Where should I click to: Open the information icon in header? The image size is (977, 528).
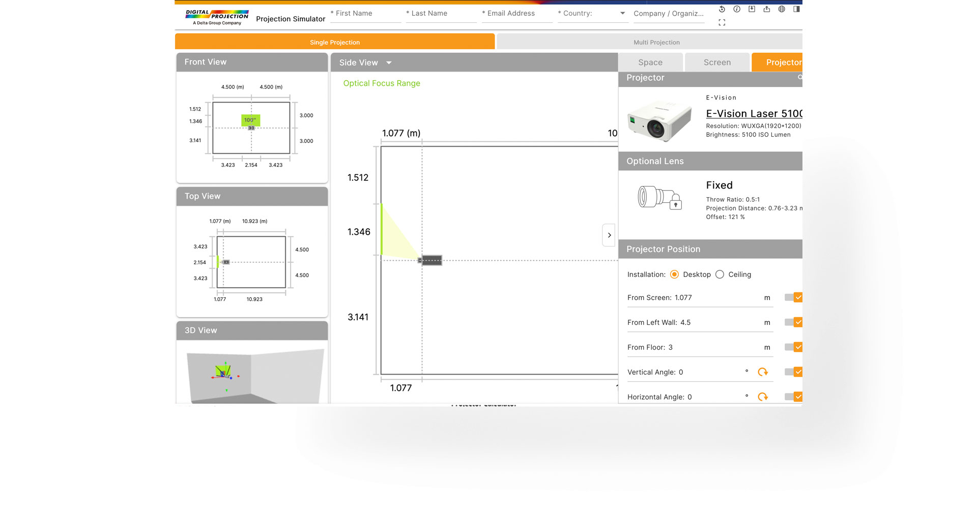click(737, 9)
